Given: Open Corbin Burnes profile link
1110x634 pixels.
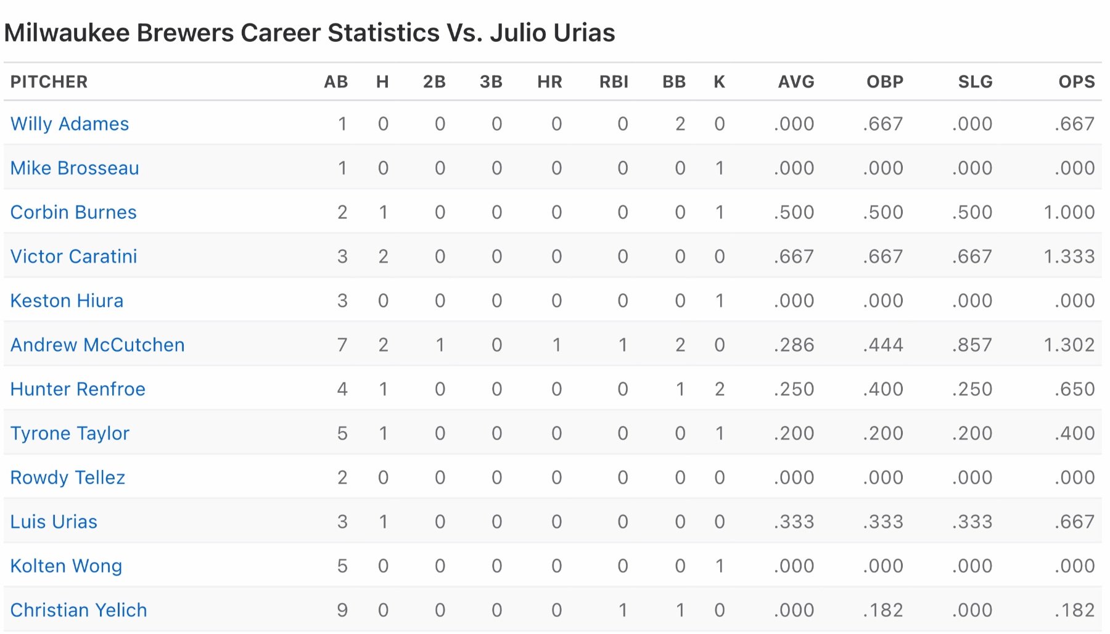Looking at the screenshot, I should pyautogui.click(x=73, y=212).
